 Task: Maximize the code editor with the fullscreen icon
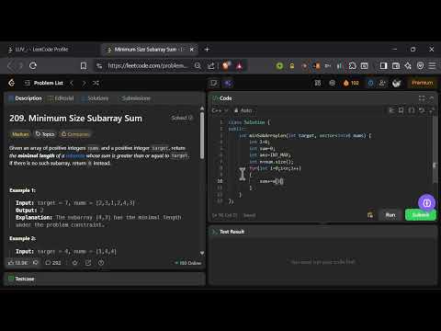(x=432, y=110)
